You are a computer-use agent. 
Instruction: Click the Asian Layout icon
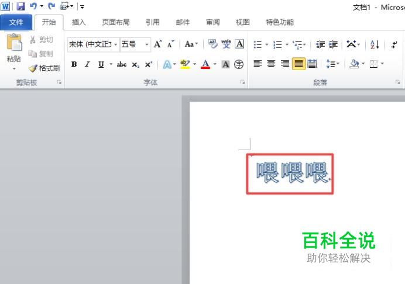[351, 44]
